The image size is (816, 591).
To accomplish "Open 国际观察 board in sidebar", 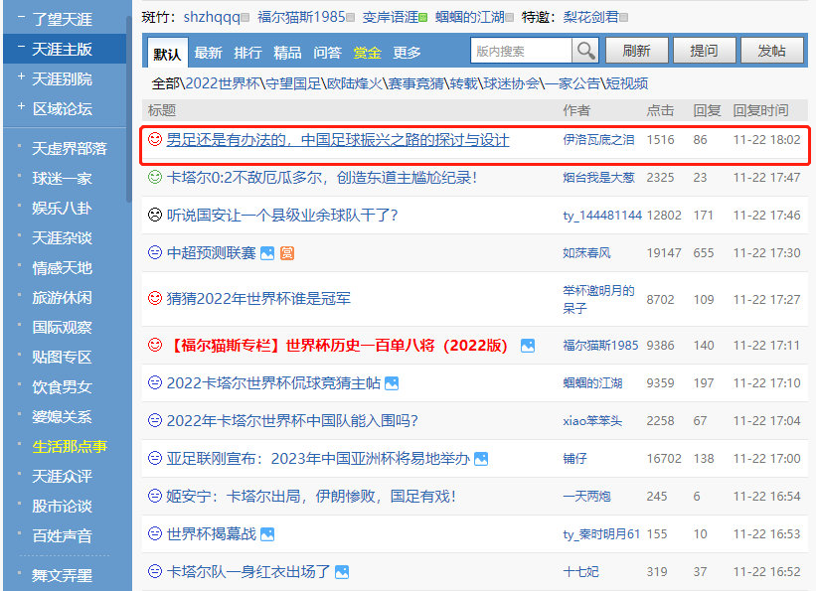I will [62, 327].
